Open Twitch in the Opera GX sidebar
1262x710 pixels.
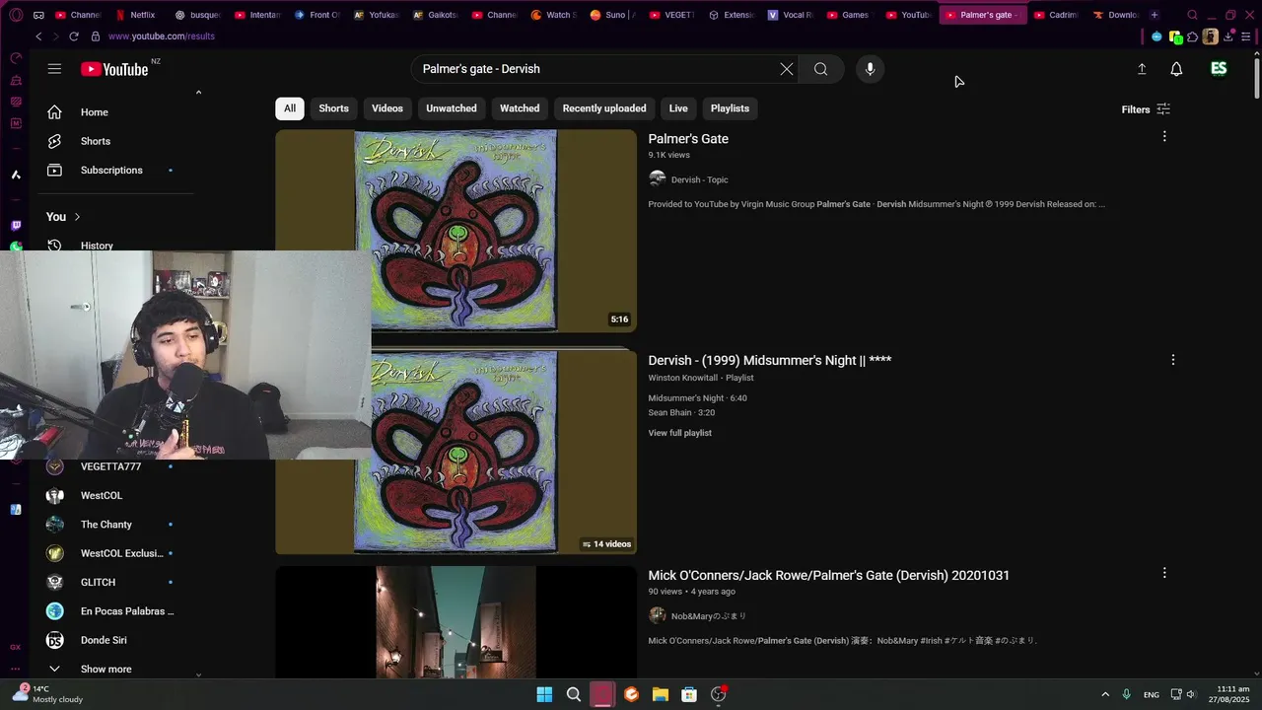click(x=16, y=226)
